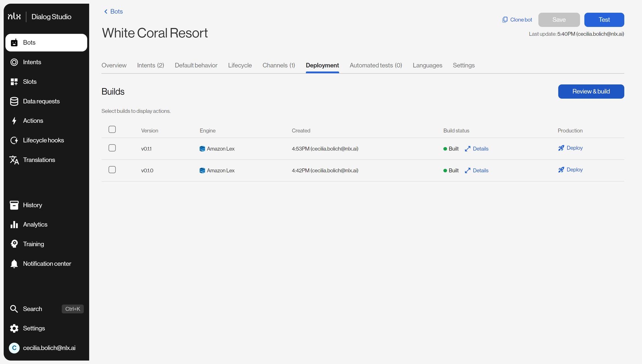The width and height of the screenshot is (642, 364).
Task: Click the Last update 5:40PM text
Action: tap(576, 34)
